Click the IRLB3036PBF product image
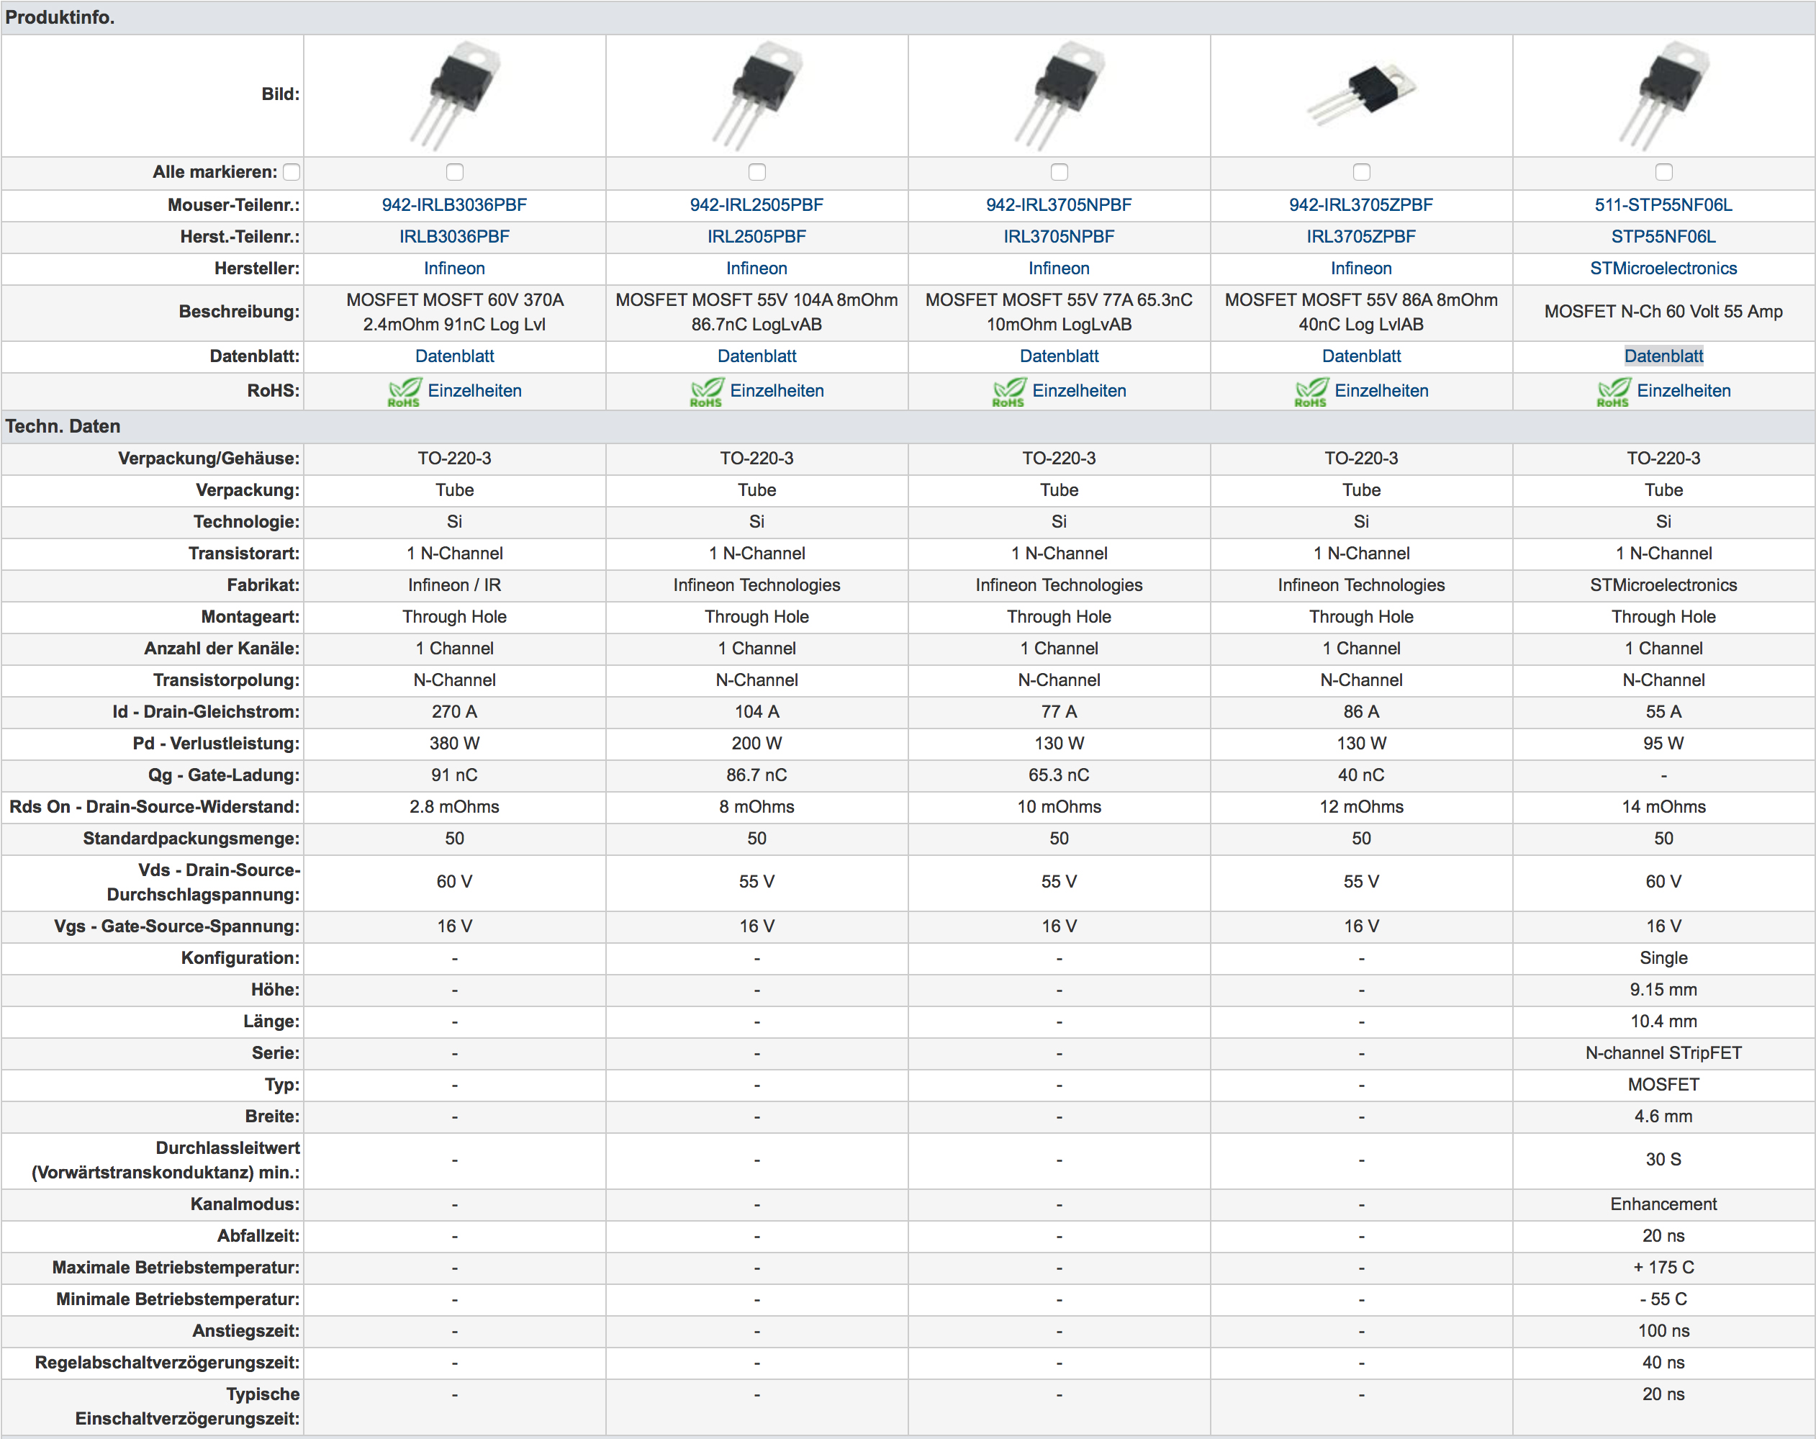 click(455, 95)
